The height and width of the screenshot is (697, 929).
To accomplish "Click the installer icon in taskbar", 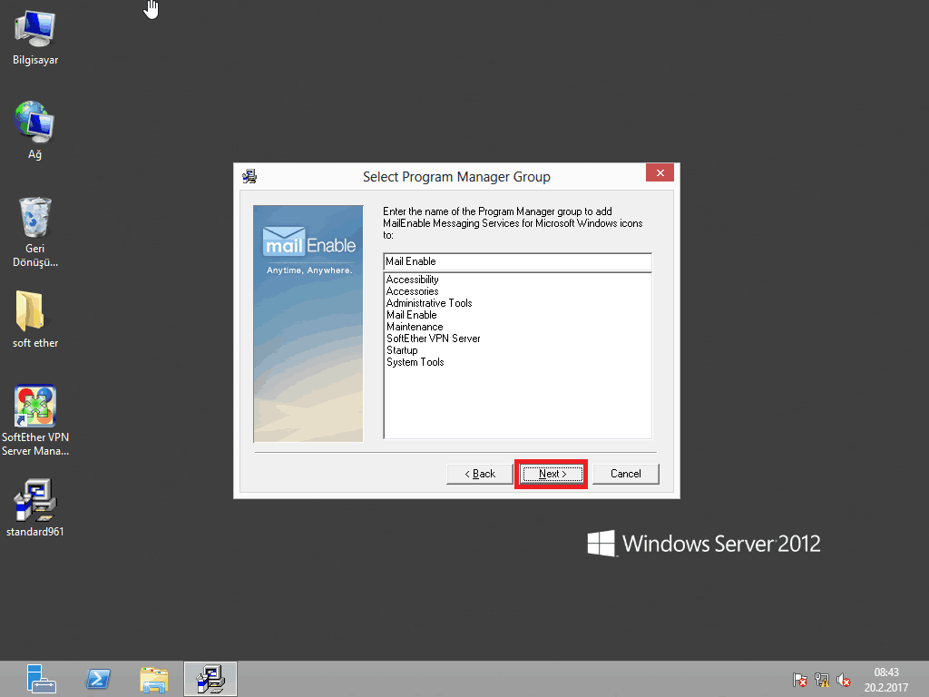I will click(210, 678).
